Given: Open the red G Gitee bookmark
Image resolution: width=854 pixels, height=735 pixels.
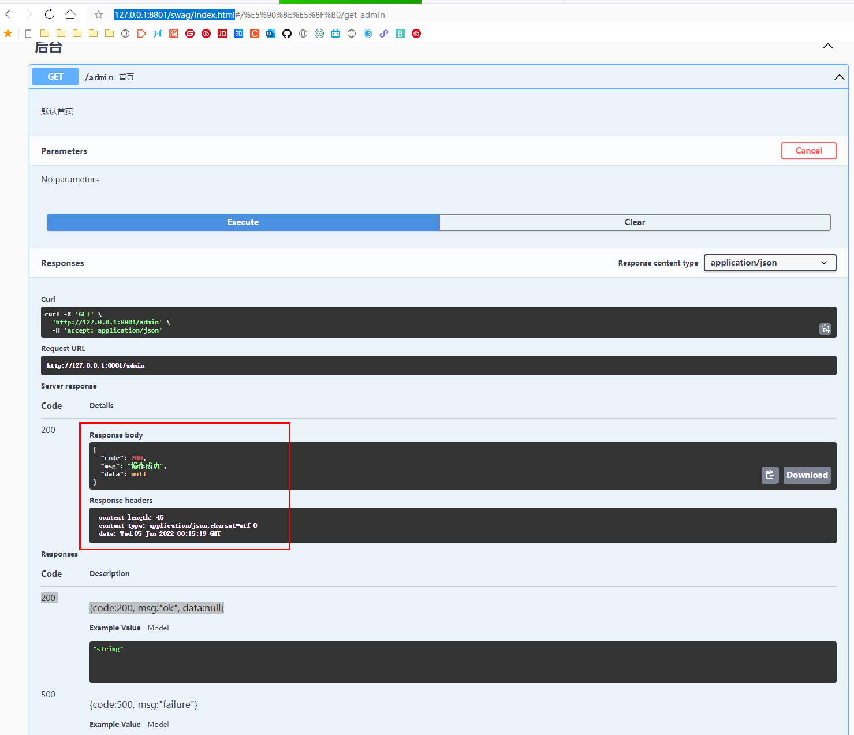Looking at the screenshot, I should [x=190, y=33].
